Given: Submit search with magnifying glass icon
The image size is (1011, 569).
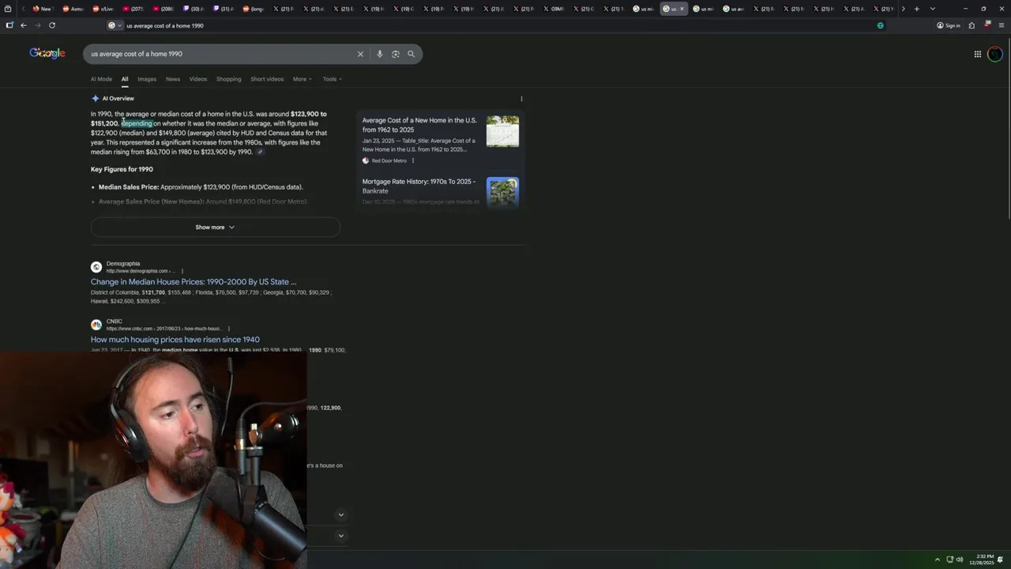Looking at the screenshot, I should pyautogui.click(x=411, y=54).
